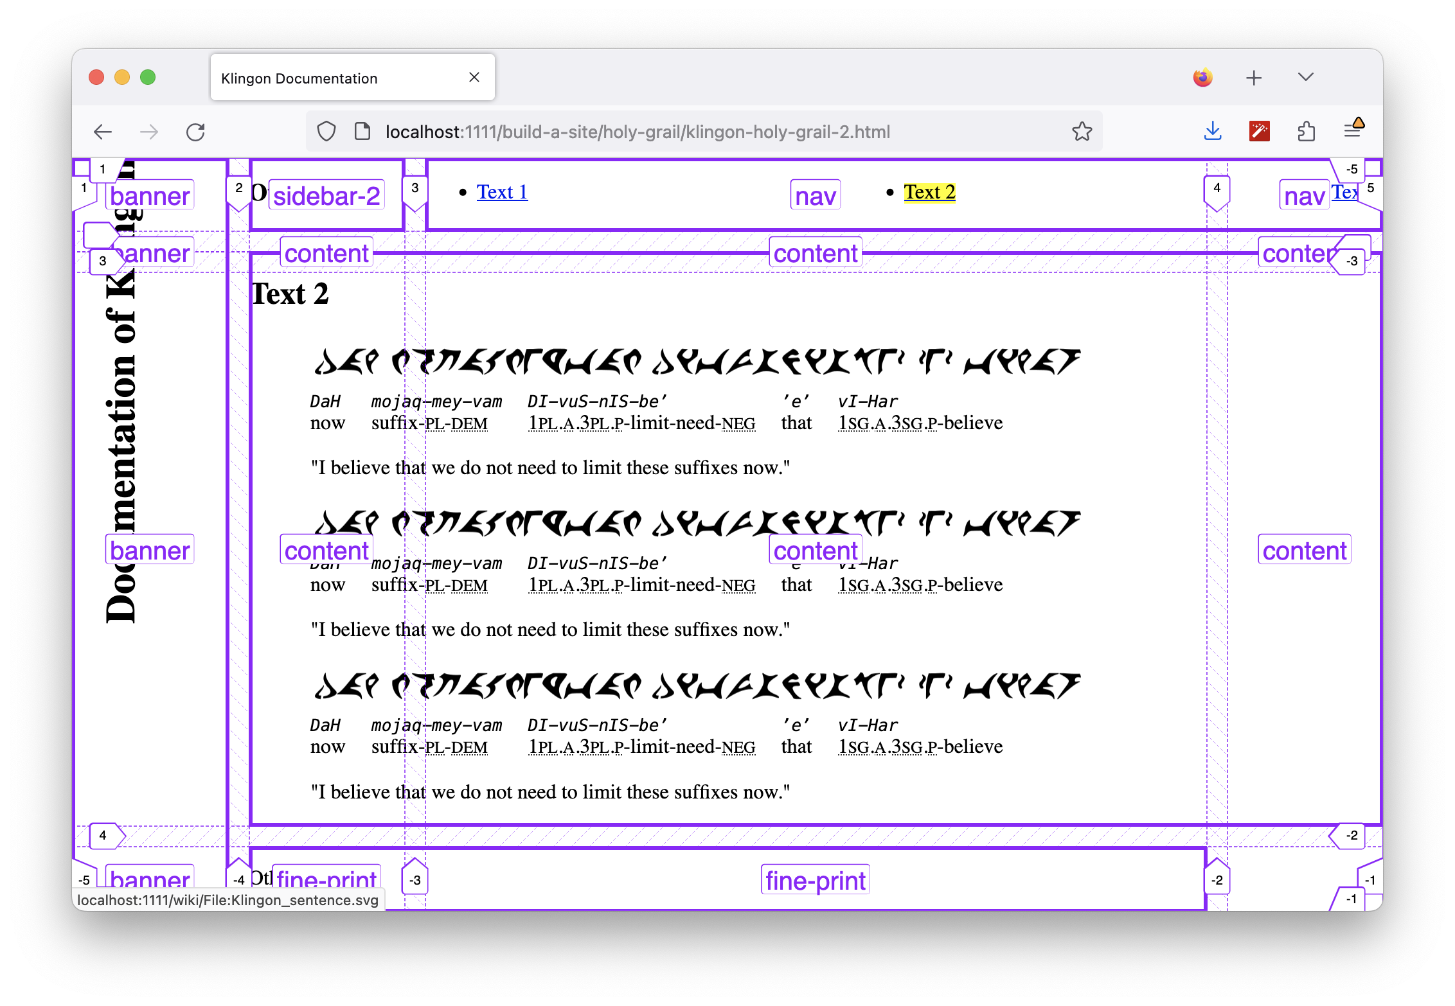Click the third mojaq-mey-vam word
Image resolution: width=1455 pixels, height=1006 pixels.
(x=436, y=725)
